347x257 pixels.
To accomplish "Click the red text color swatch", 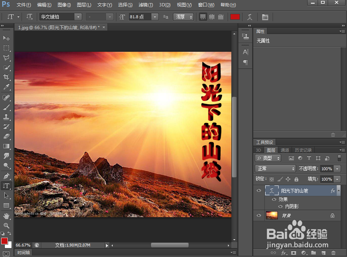I will tap(235, 16).
